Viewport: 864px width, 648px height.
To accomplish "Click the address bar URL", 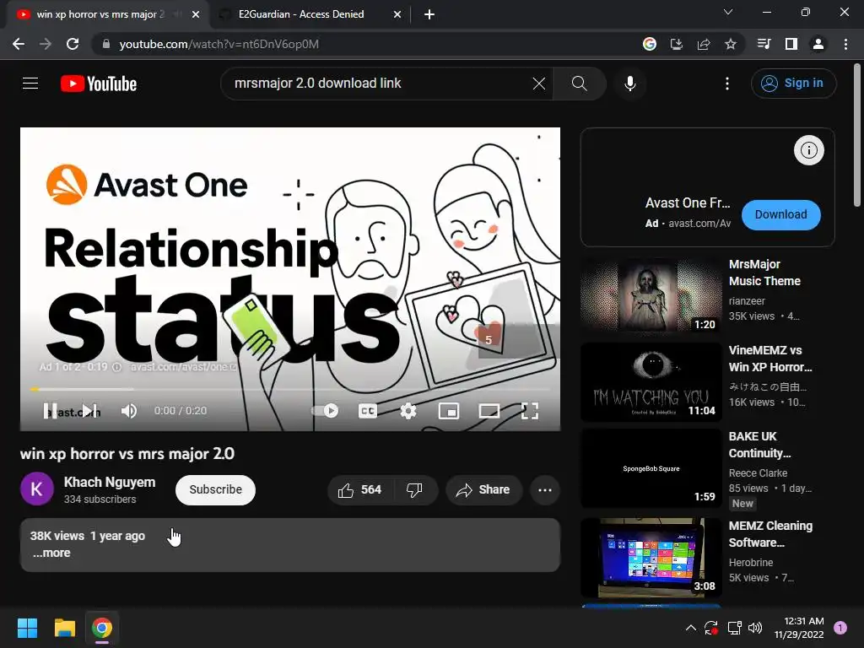I will pyautogui.click(x=219, y=44).
